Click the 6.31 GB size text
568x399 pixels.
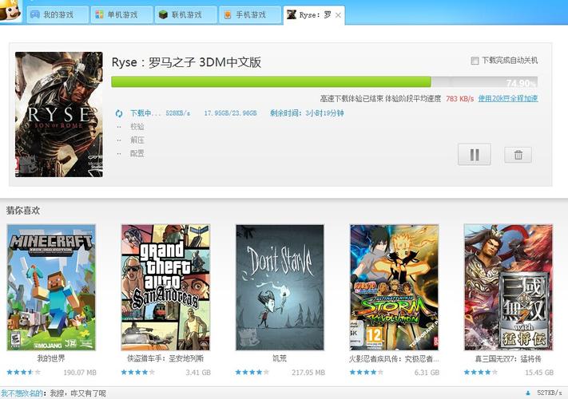[427, 373]
